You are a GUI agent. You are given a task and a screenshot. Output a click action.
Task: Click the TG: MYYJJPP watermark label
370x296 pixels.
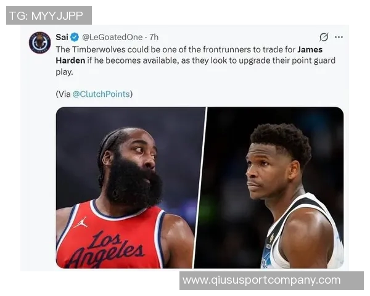pyautogui.click(x=49, y=15)
